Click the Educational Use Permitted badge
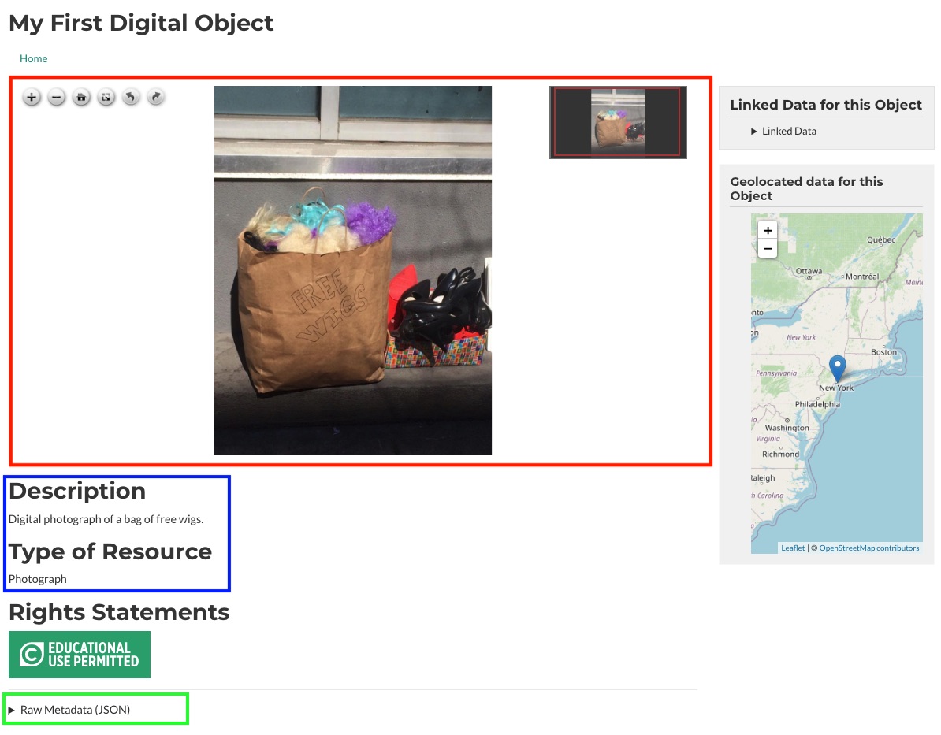Image resolution: width=941 pixels, height=735 pixels. point(80,655)
